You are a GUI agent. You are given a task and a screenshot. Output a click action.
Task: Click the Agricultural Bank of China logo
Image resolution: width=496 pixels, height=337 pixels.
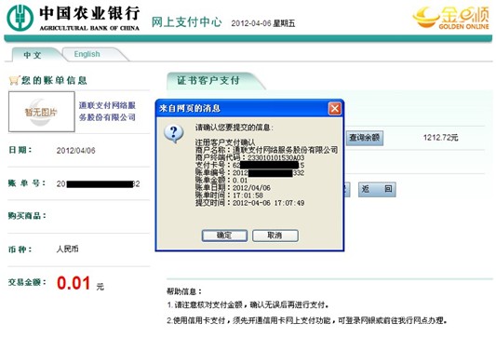pos(74,18)
